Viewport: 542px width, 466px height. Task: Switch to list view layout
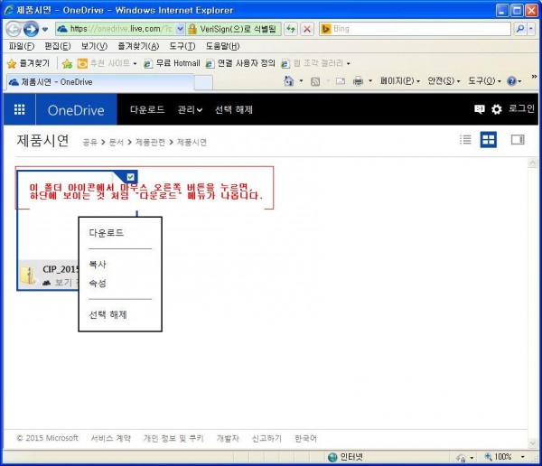tap(465, 140)
